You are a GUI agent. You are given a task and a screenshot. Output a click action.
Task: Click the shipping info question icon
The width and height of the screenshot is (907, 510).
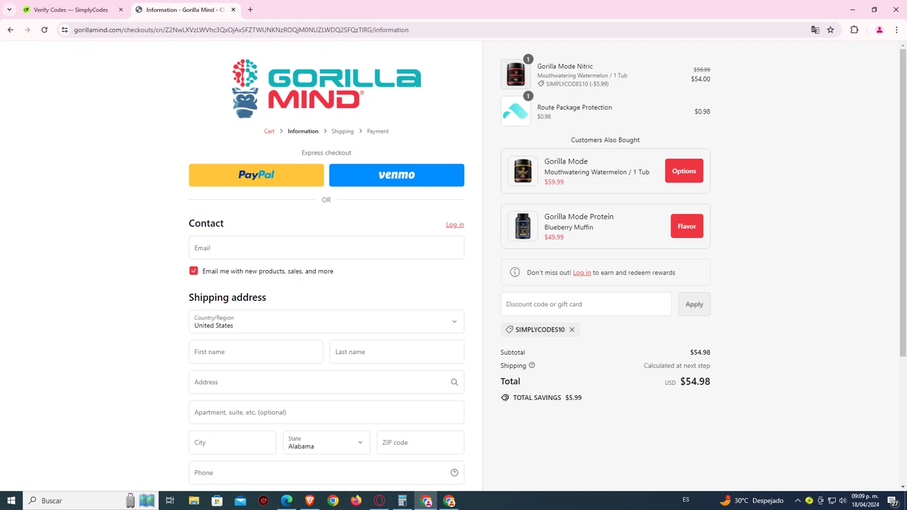point(532,365)
